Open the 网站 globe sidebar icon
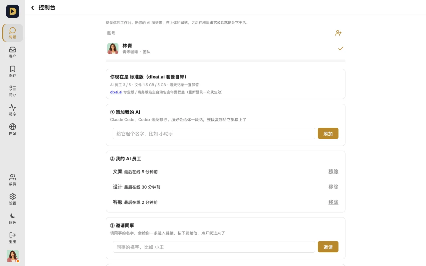This screenshot has height=266, width=426. (x=13, y=129)
